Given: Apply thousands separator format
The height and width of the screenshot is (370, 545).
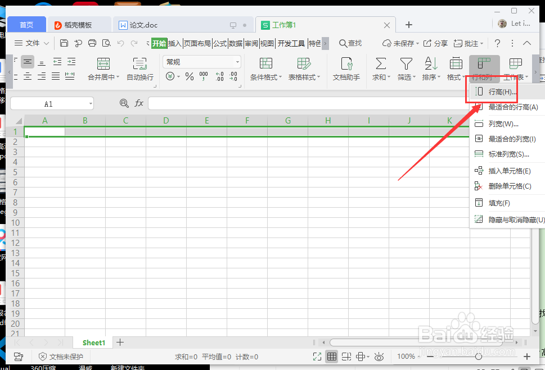Looking at the screenshot, I should [204, 76].
